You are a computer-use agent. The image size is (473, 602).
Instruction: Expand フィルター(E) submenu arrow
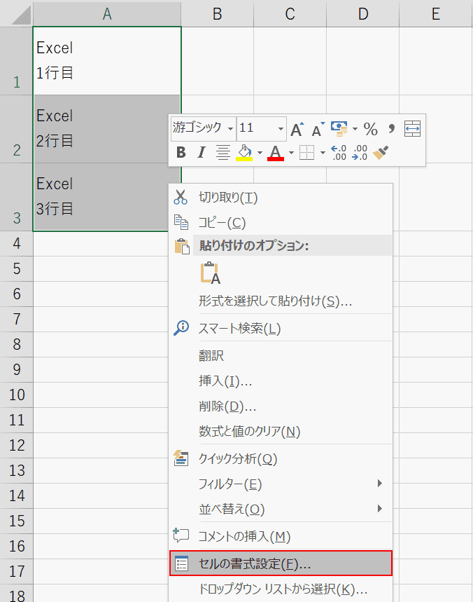[379, 484]
